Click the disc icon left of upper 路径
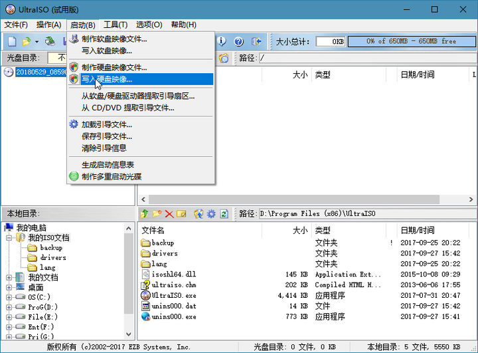The width and height of the screenshot is (478, 353). tap(224, 58)
